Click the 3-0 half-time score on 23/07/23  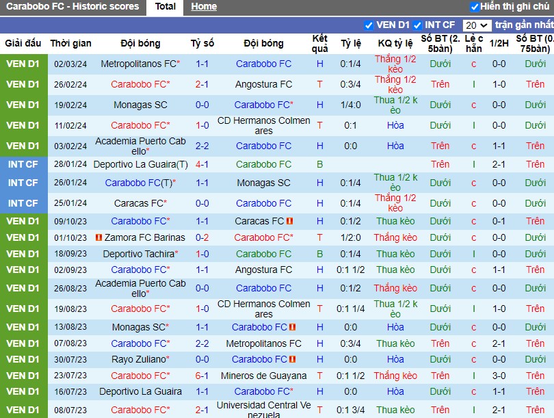[x=499, y=376]
